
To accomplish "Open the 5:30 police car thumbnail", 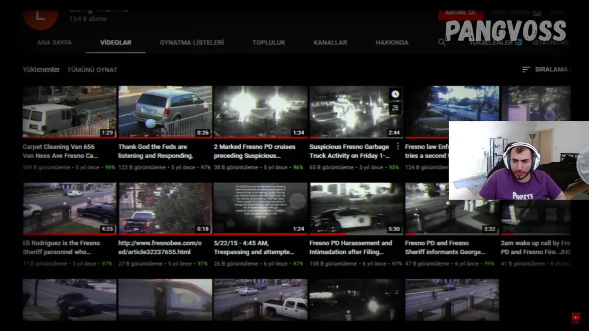I will (356, 208).
